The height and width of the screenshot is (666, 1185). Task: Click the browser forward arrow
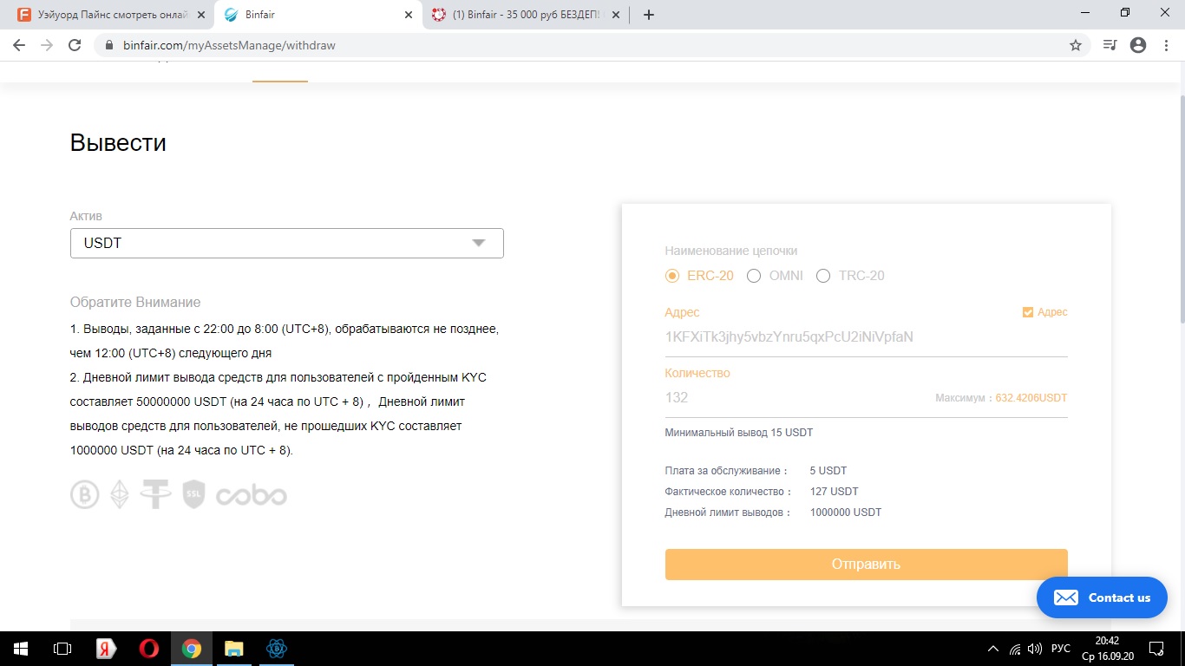(x=47, y=45)
